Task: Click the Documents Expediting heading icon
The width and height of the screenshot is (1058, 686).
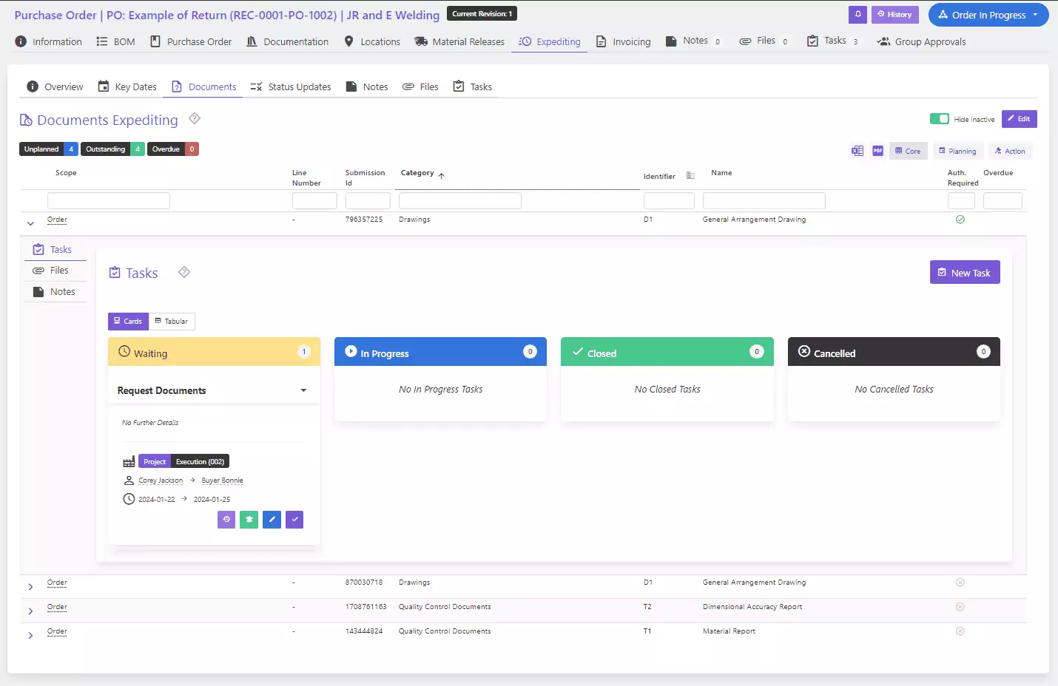Action: click(x=26, y=120)
